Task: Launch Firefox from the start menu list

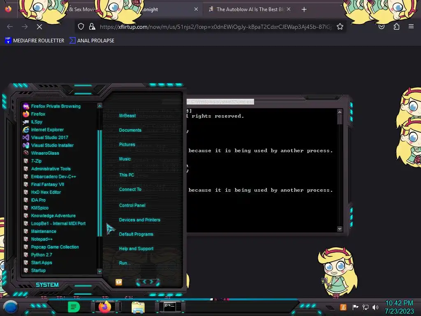Action: click(x=34, y=114)
